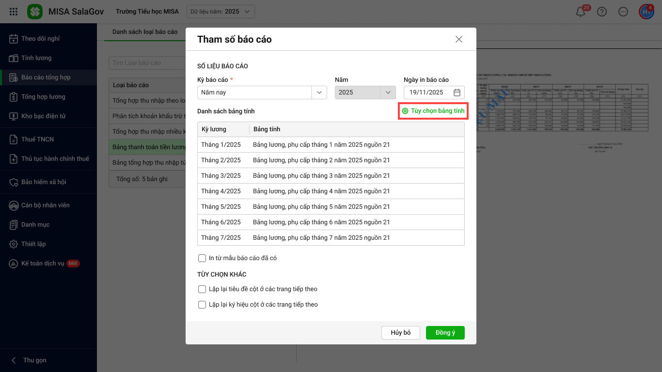Open the user avatar profile menu
Image resolution: width=662 pixels, height=372 pixels.
pyautogui.click(x=646, y=12)
